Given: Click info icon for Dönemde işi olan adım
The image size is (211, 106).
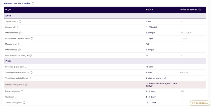Looking at the screenshot, I should point(26,67).
